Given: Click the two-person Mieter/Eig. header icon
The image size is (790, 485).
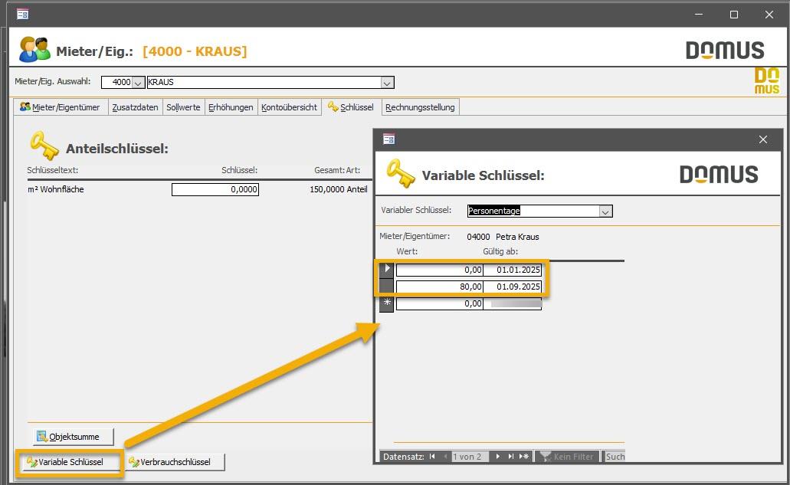Looking at the screenshot, I should [x=34, y=49].
